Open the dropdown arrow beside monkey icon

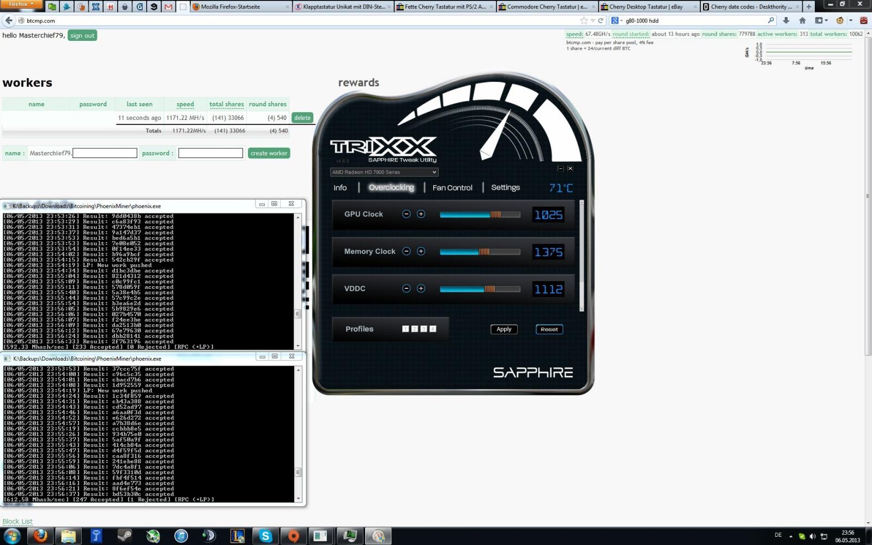850,21
